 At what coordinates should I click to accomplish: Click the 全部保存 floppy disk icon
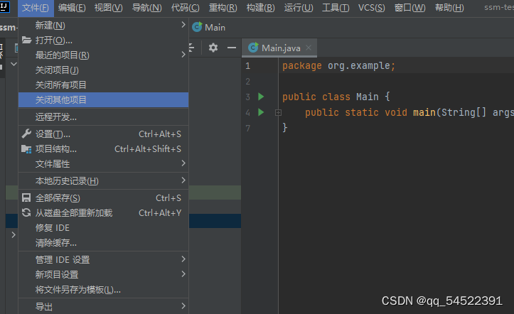[x=26, y=197]
